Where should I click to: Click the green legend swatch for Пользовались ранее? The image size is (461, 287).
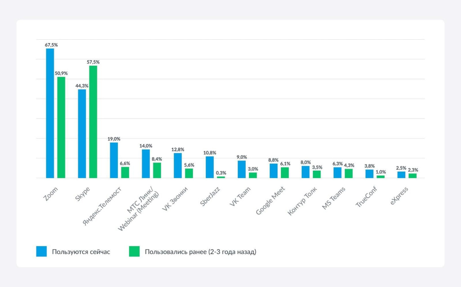[x=134, y=251]
